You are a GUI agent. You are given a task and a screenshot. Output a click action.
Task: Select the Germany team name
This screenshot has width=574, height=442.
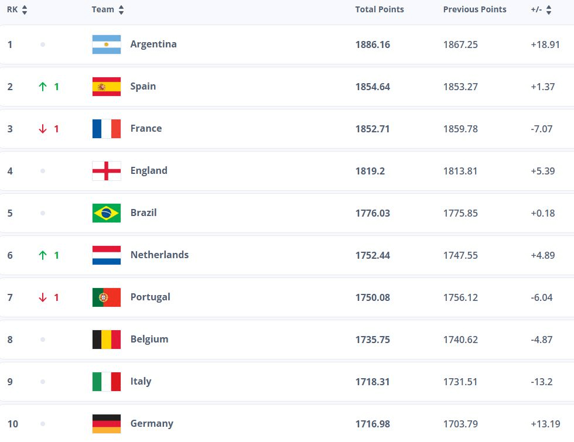click(x=152, y=424)
